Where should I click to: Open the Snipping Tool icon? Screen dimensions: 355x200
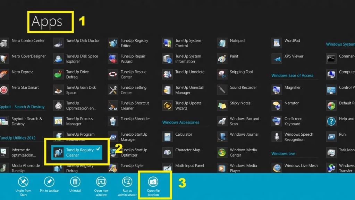point(222,74)
